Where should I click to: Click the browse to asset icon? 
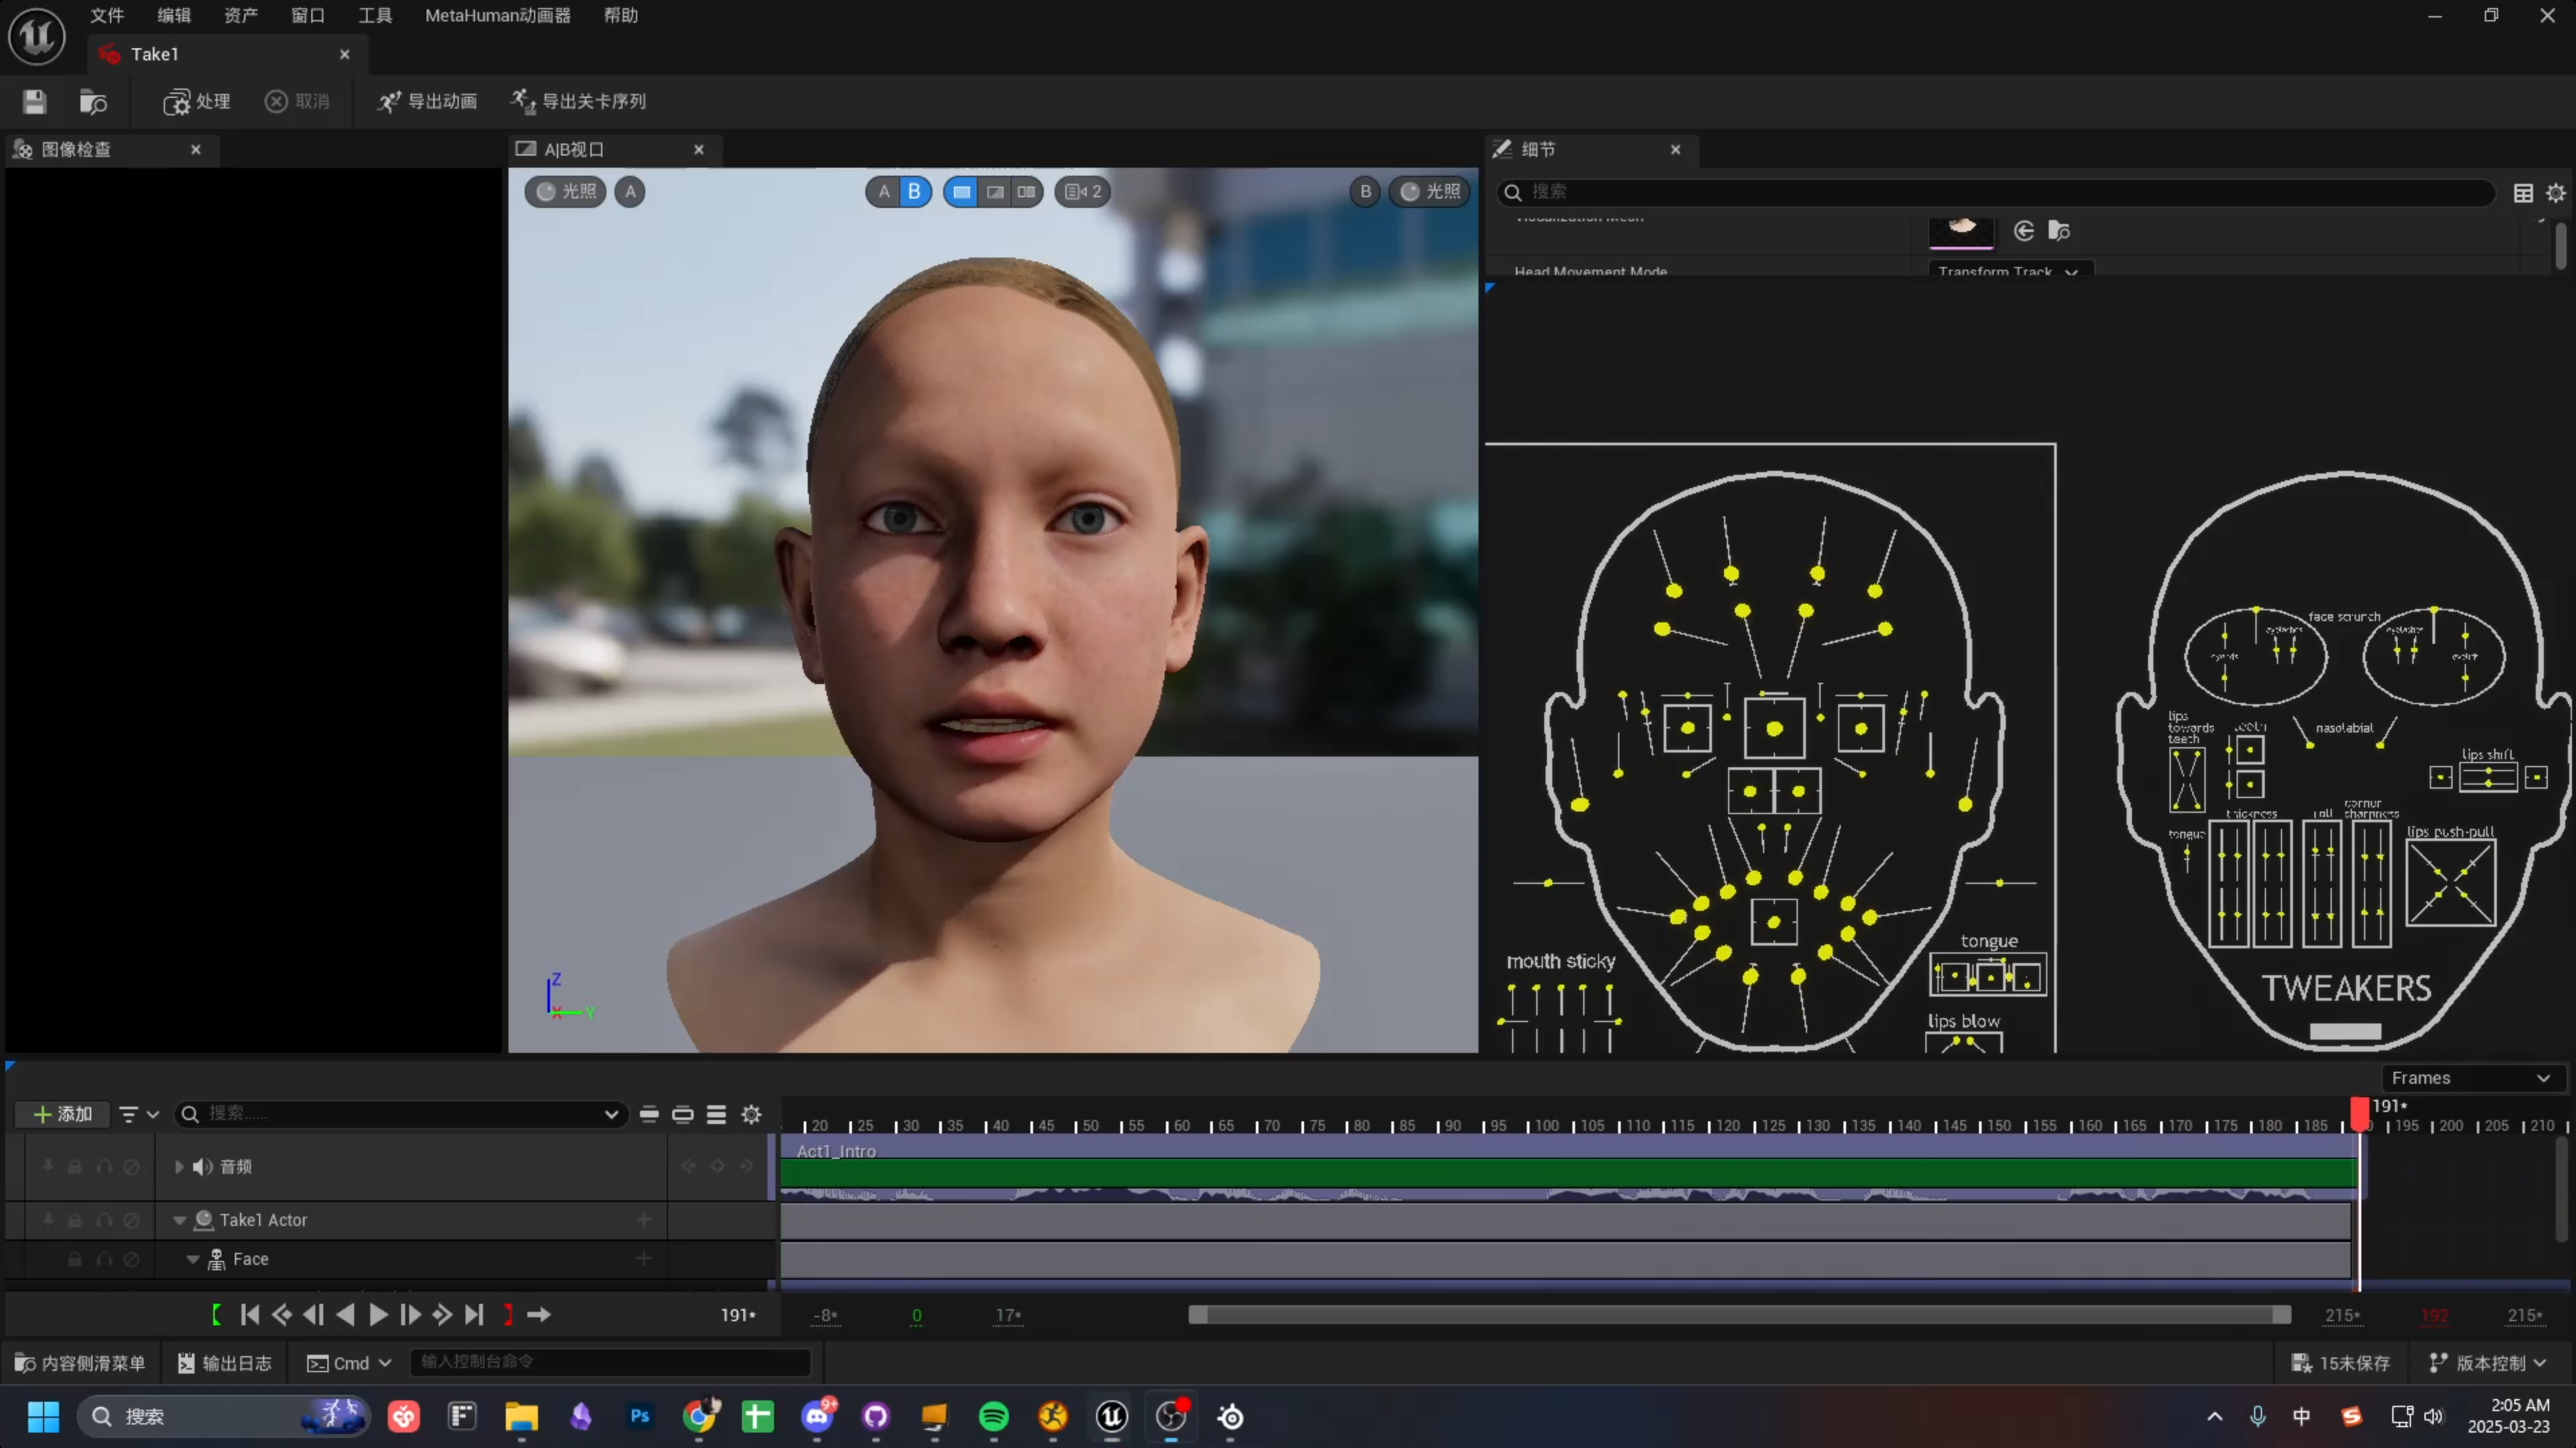point(92,101)
